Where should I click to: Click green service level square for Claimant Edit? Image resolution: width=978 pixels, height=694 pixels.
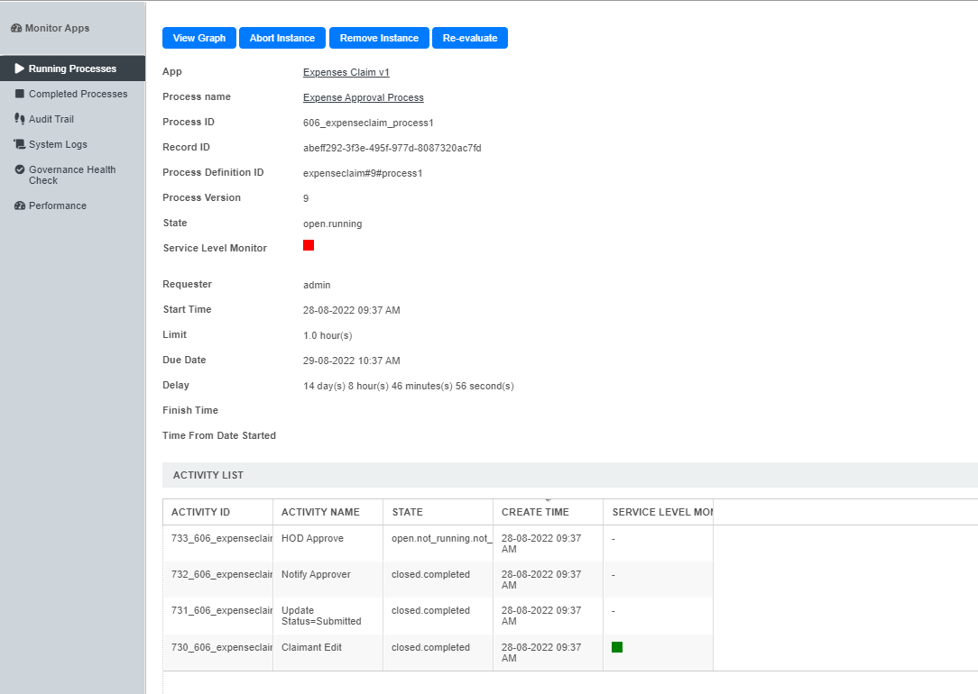coord(617,647)
